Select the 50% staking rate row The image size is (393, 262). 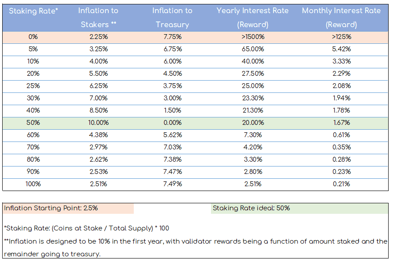click(x=195, y=123)
